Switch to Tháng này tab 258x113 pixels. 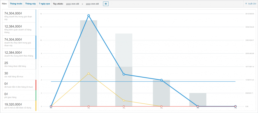point(30,4)
